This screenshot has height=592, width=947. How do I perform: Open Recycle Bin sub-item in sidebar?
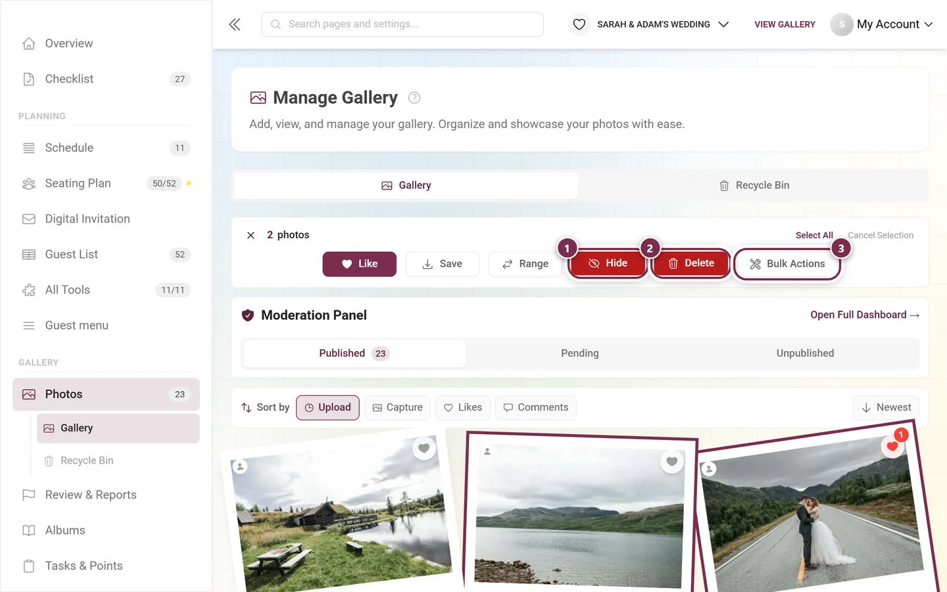coord(118,461)
